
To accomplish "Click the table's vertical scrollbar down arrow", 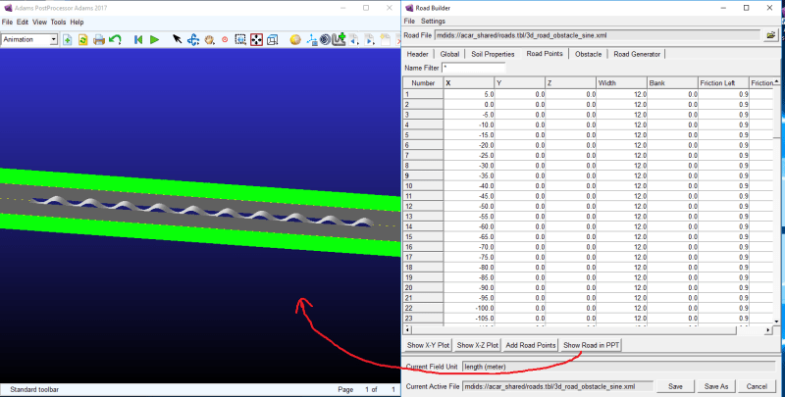I will coord(776,322).
